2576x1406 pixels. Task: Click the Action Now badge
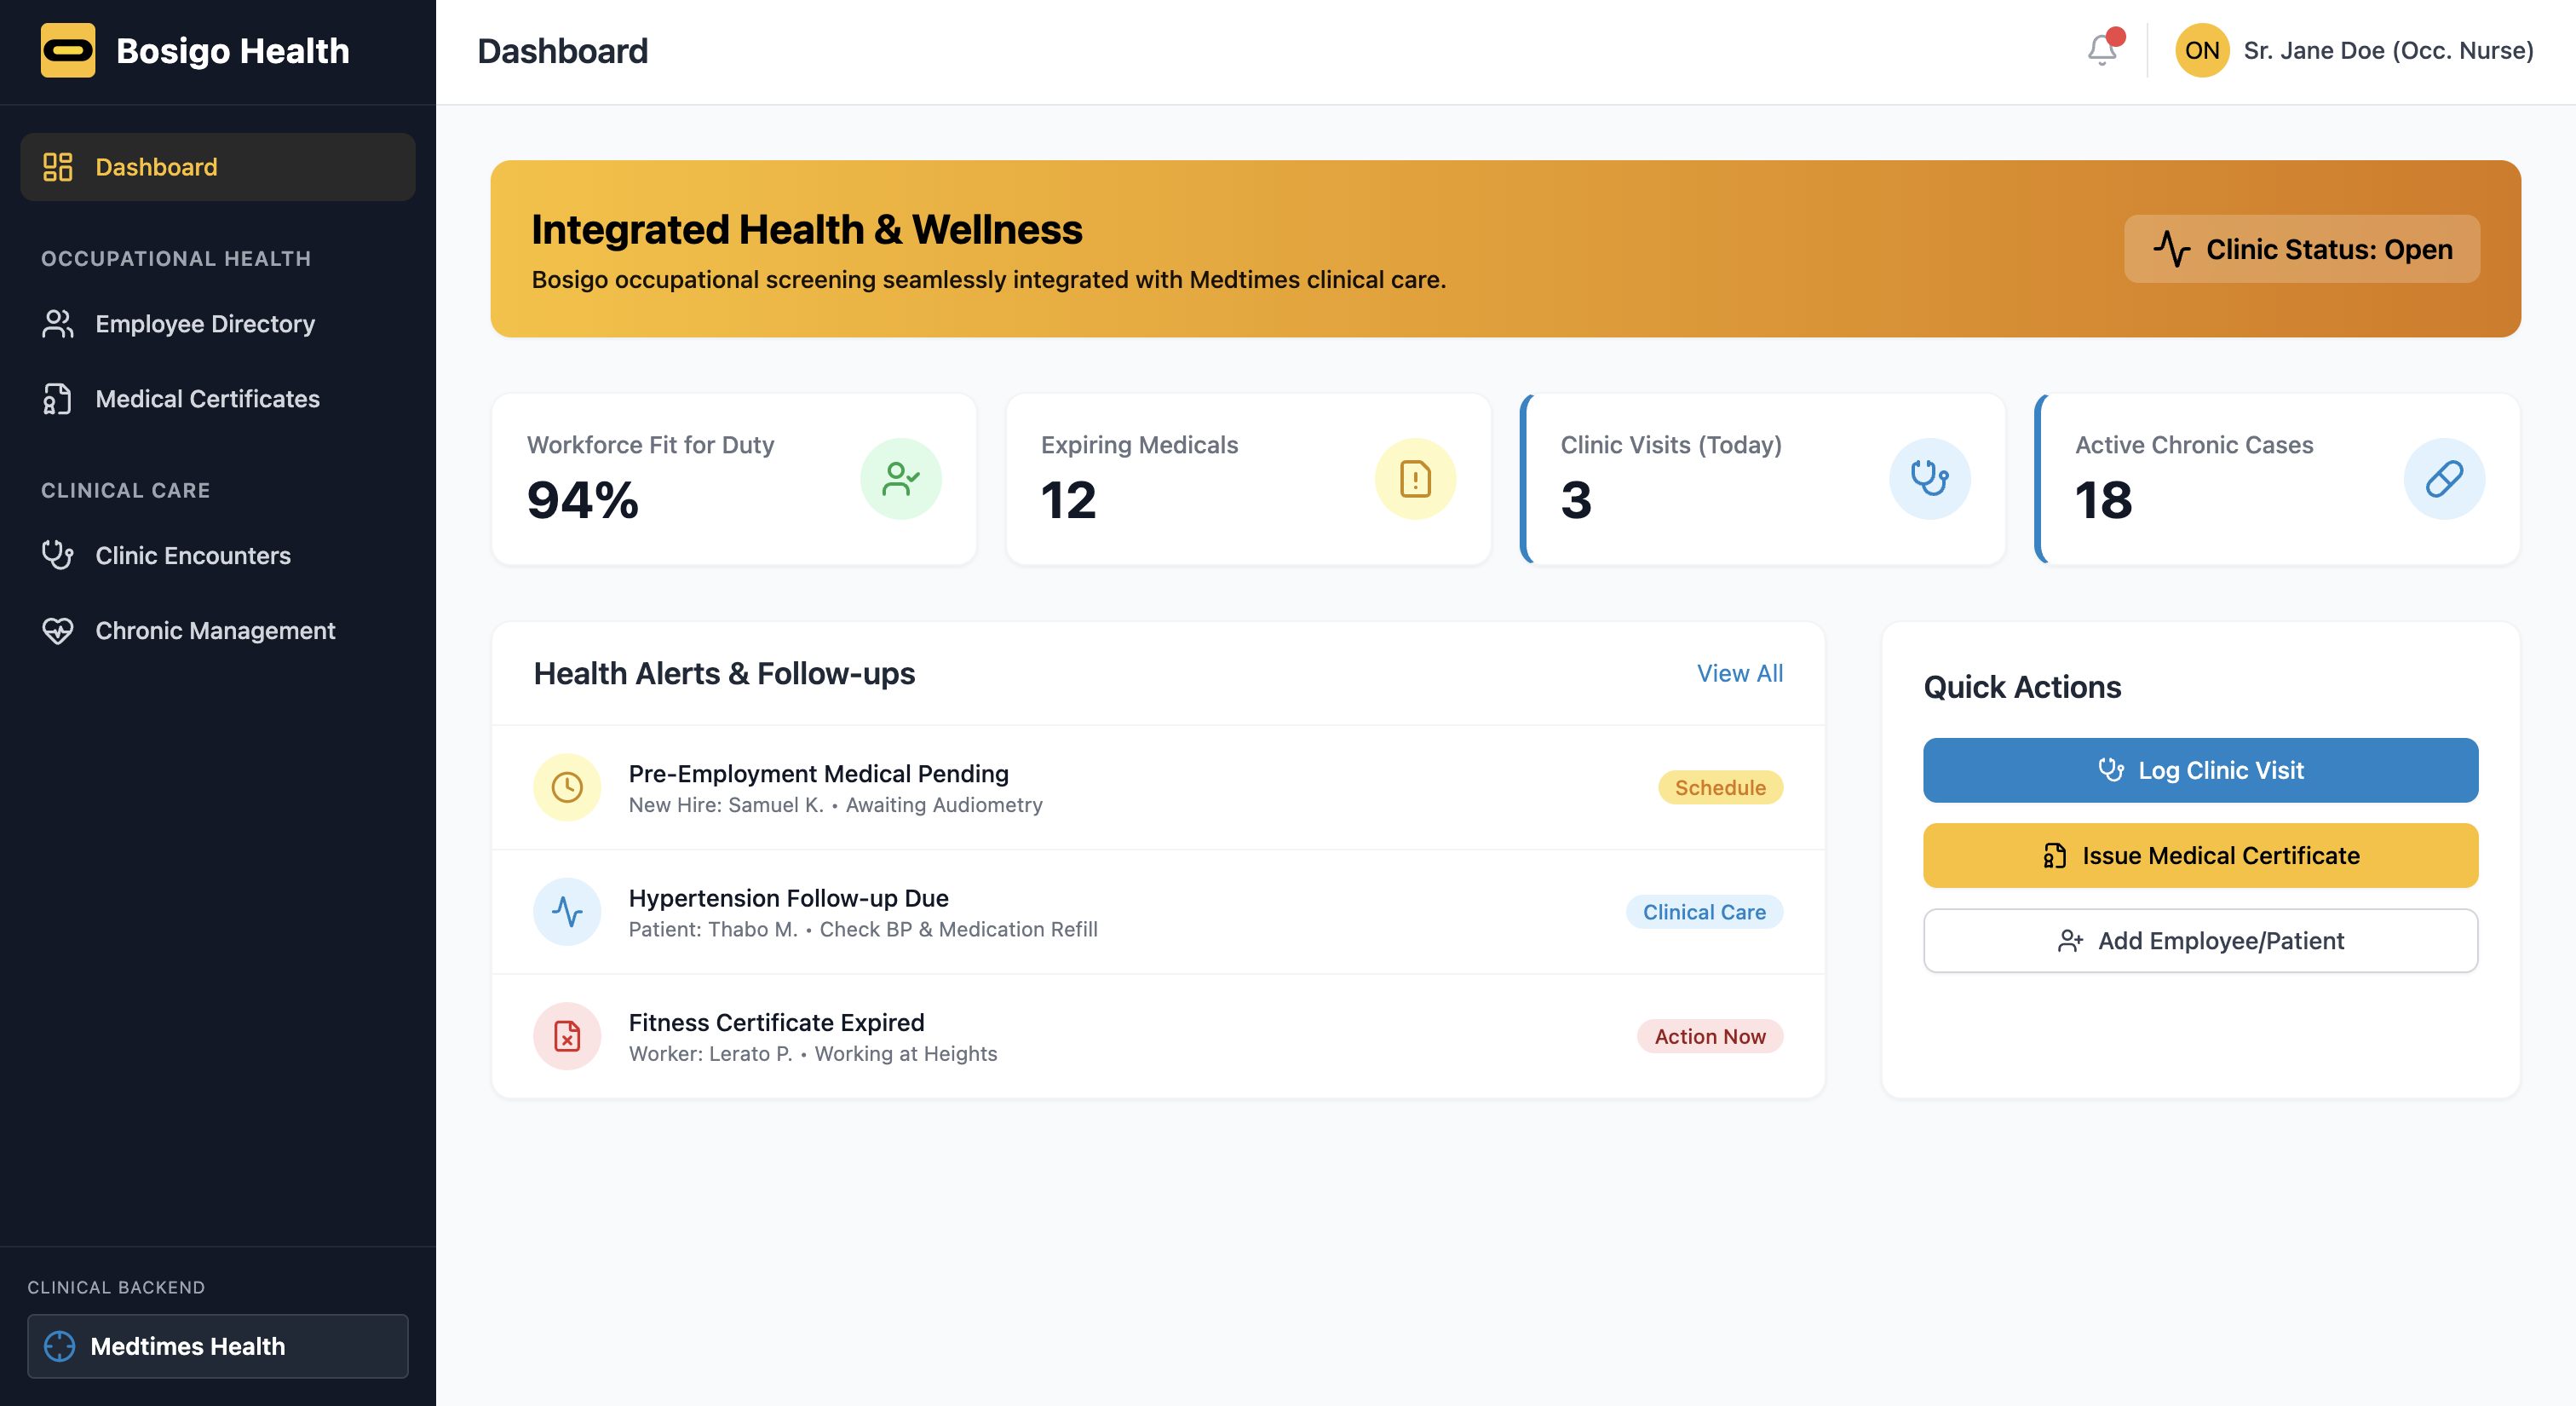[x=1709, y=1036]
